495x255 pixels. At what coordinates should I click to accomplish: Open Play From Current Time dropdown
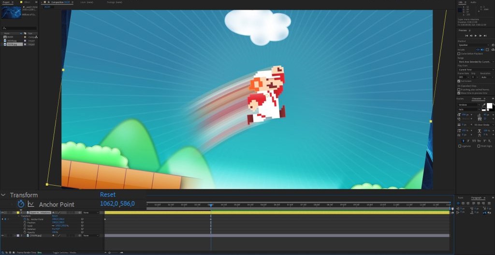[476, 69]
